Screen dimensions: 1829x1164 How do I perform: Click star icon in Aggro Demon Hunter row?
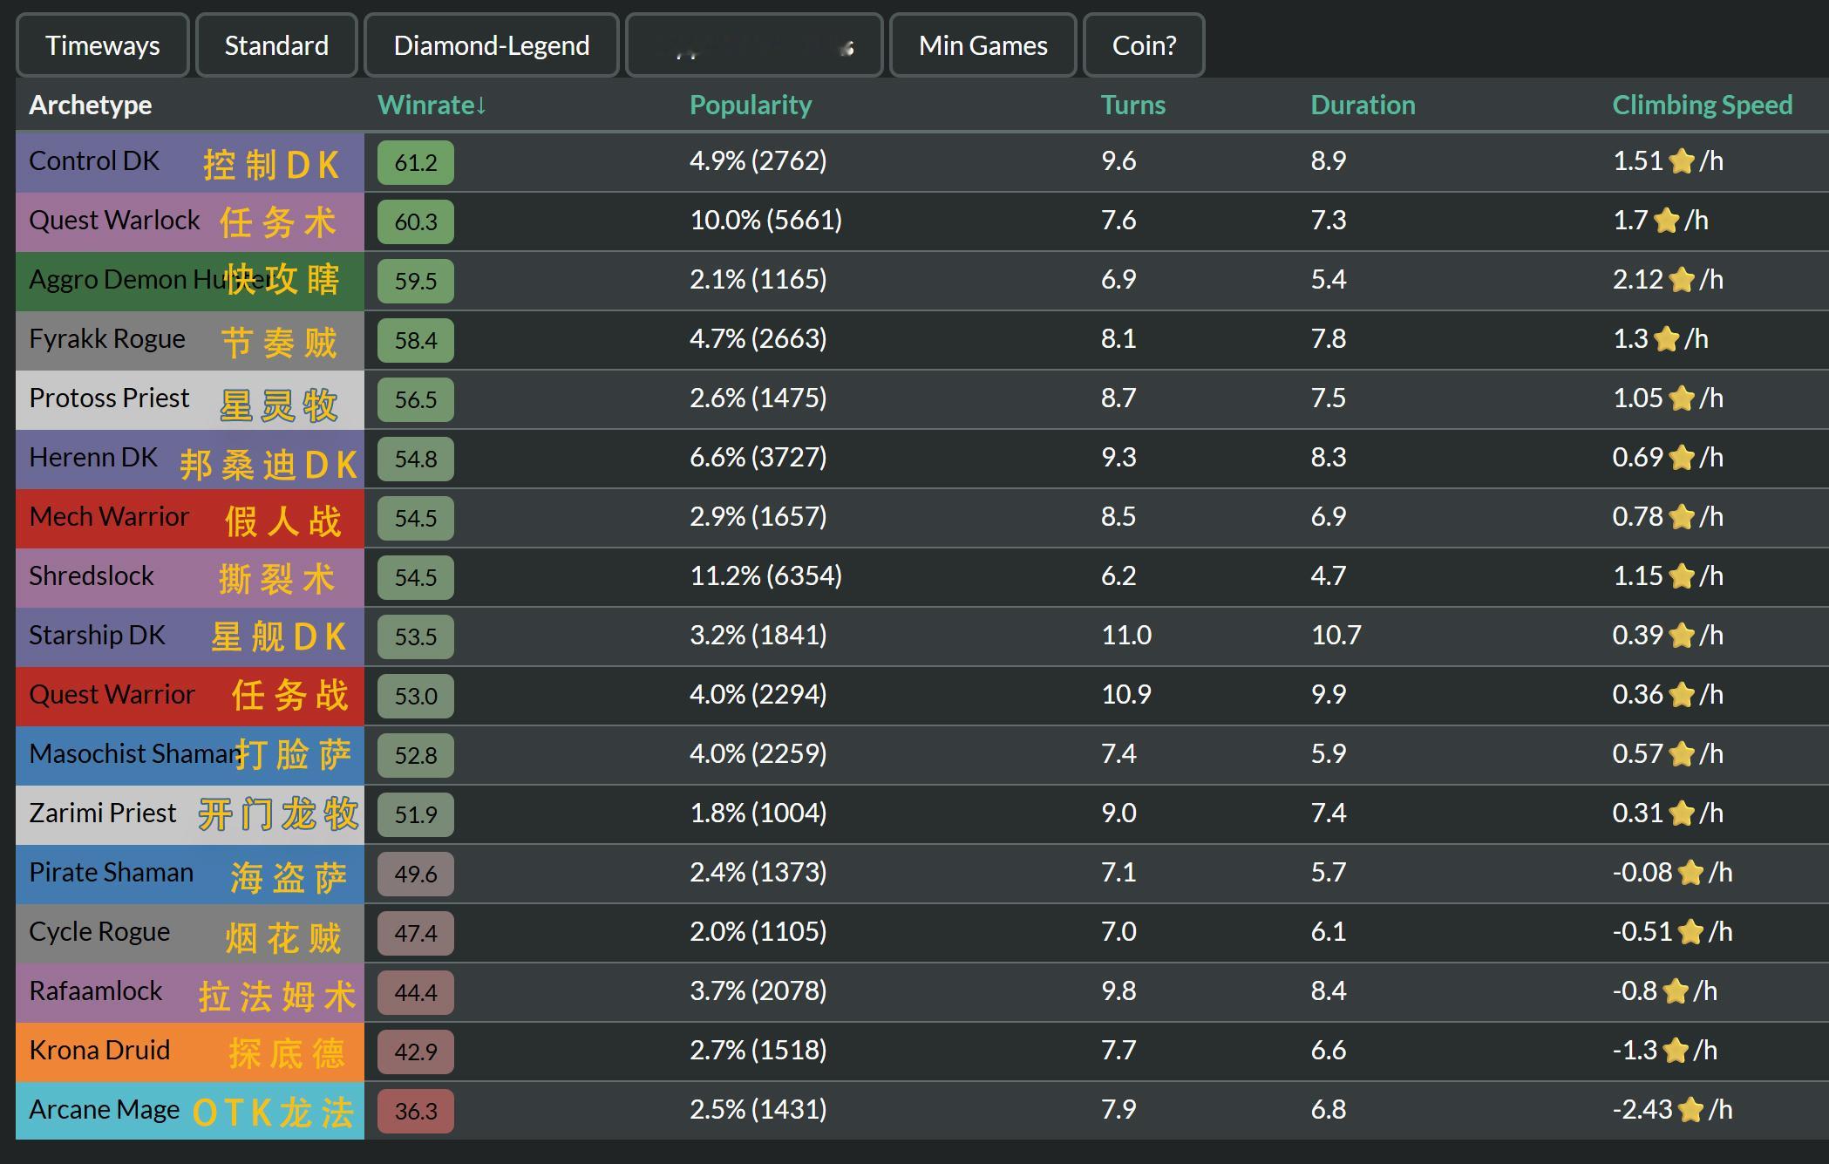(1682, 280)
